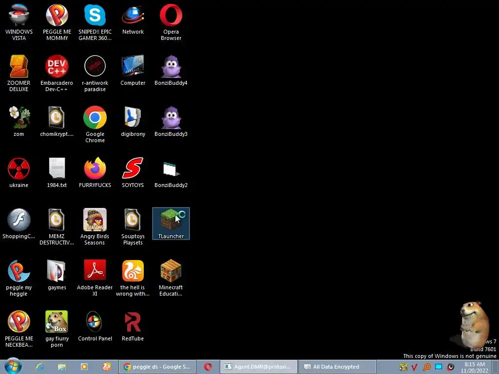Switch to the Agent.DMR@proton taskbar window

[258, 367]
